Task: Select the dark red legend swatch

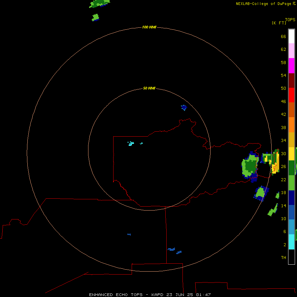Action: (291, 80)
